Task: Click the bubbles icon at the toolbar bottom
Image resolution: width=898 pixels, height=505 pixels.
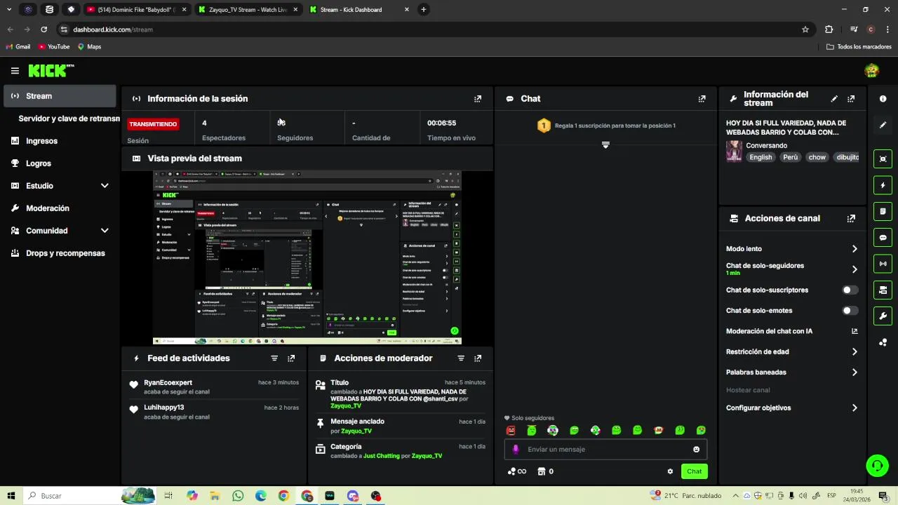Action: (x=883, y=342)
